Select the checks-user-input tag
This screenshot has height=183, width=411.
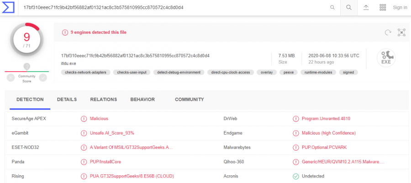132,72
